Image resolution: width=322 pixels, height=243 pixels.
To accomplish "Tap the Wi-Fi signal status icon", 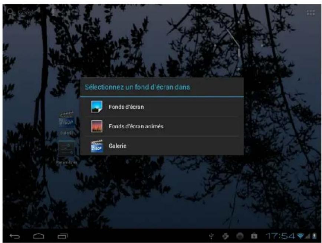I will (300, 236).
